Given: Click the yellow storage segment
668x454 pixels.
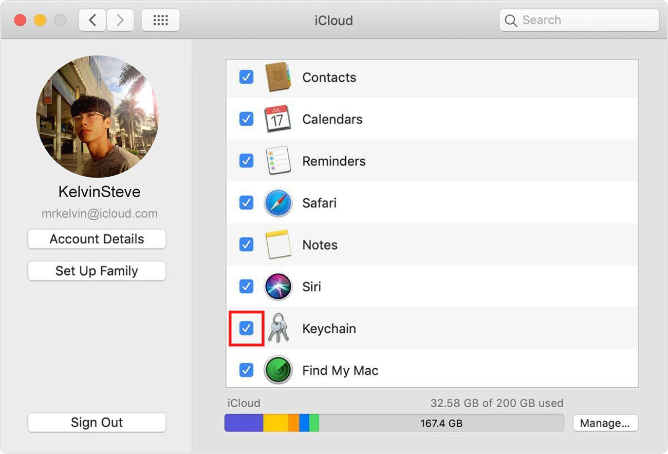Looking at the screenshot, I should click(x=276, y=423).
